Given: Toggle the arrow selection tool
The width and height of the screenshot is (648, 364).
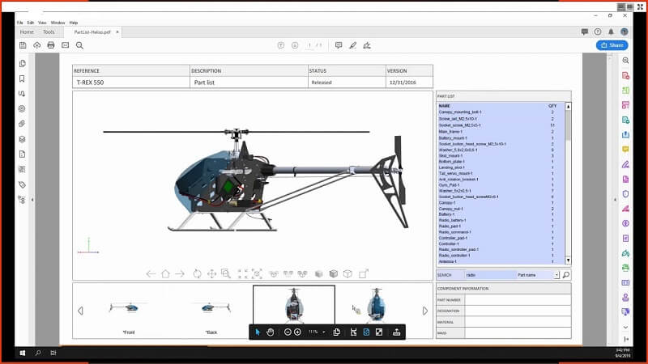Looking at the screenshot, I should [x=258, y=332].
